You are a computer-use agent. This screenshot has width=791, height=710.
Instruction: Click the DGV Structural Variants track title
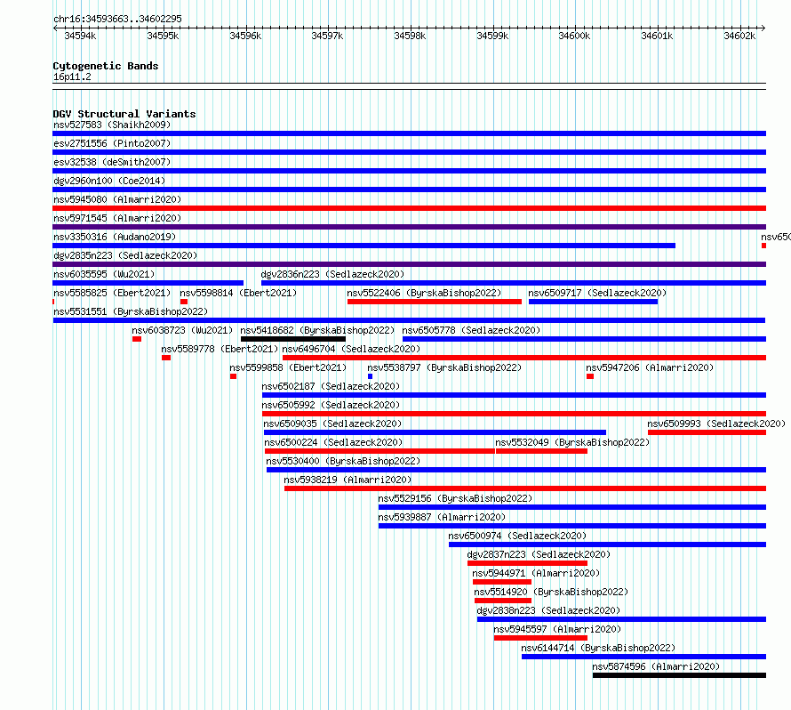(124, 114)
